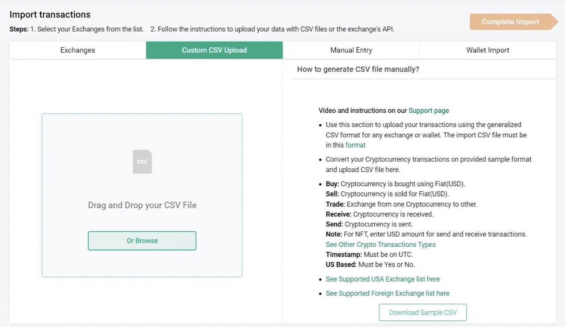Click the Steps instructions text
Viewport: 565px width, 328px height.
click(x=201, y=29)
